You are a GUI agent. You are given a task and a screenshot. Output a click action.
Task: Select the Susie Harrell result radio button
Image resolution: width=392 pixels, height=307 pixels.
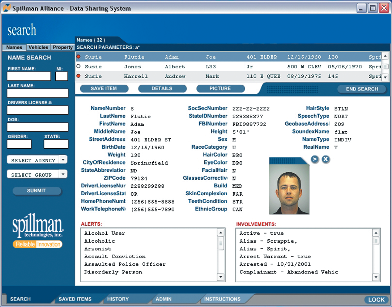[x=78, y=76]
